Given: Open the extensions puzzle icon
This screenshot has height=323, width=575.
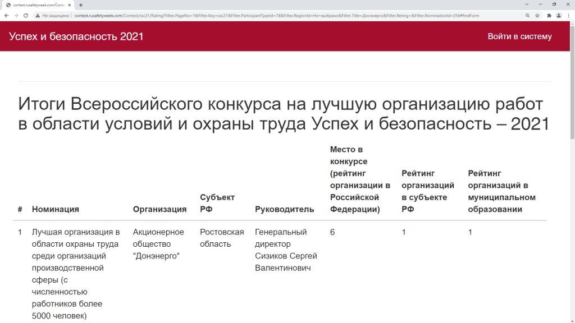Looking at the screenshot, I should click(x=549, y=15).
